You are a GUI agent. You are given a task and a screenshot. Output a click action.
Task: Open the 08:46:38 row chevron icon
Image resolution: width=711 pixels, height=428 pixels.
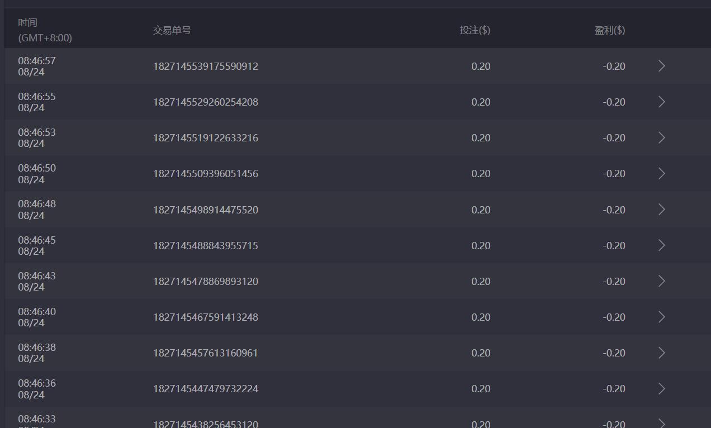click(662, 353)
